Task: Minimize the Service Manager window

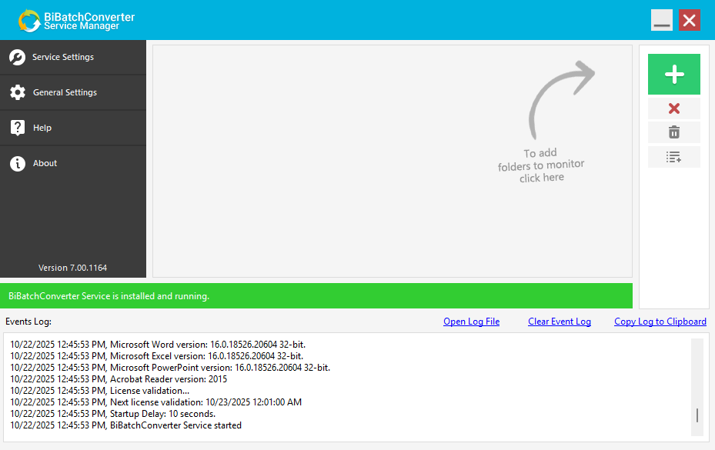Action: [x=661, y=21]
